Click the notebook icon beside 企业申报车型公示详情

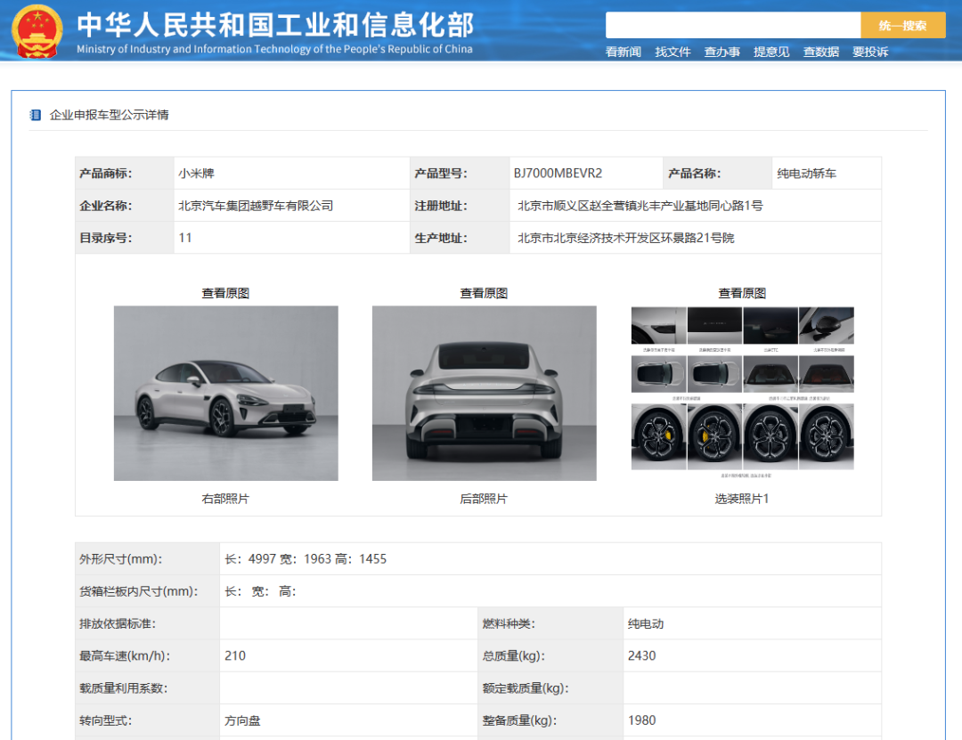coord(36,115)
